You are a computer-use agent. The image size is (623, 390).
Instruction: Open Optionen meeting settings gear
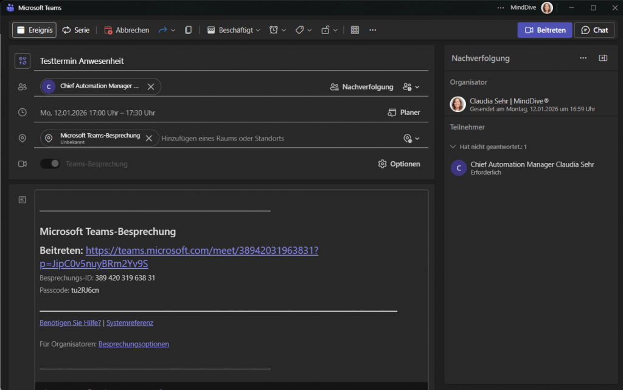(399, 164)
